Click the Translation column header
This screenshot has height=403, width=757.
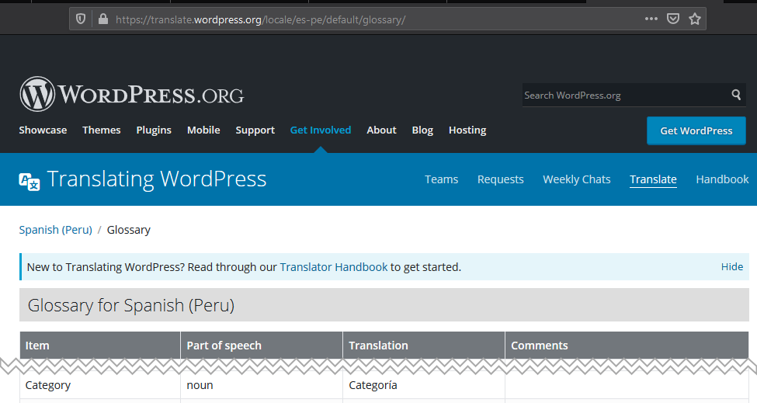pos(424,345)
